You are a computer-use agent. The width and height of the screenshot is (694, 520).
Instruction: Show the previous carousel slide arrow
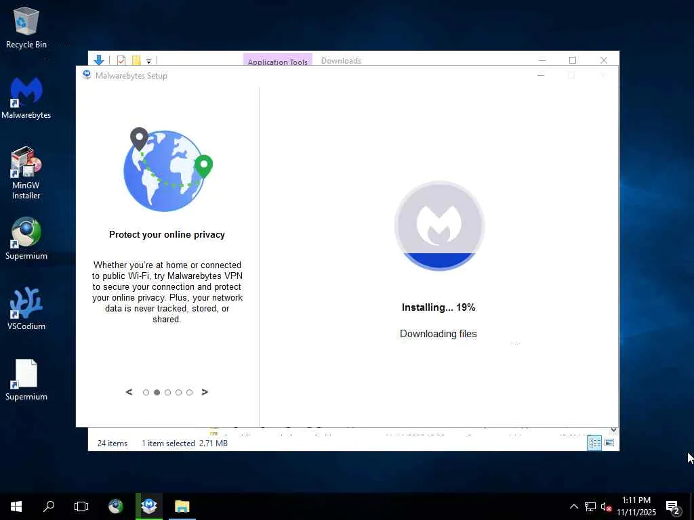pyautogui.click(x=129, y=392)
